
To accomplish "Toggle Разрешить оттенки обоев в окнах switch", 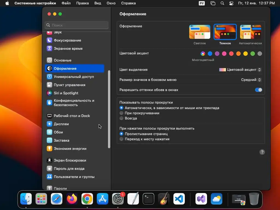I will coord(258,90).
